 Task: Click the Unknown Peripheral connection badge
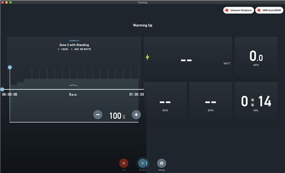tap(238, 10)
